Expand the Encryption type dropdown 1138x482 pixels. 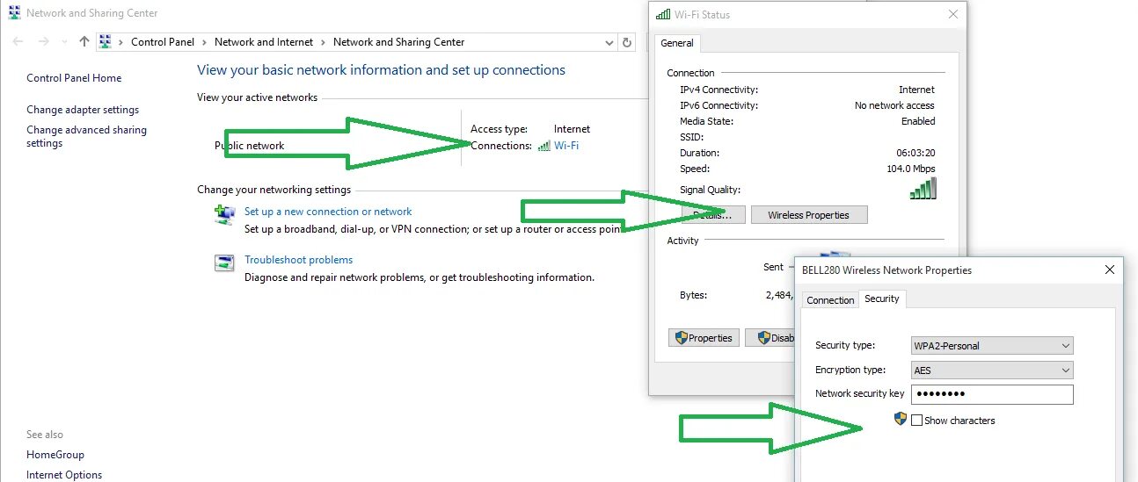(992, 370)
